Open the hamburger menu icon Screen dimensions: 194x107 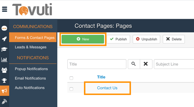[5, 9]
